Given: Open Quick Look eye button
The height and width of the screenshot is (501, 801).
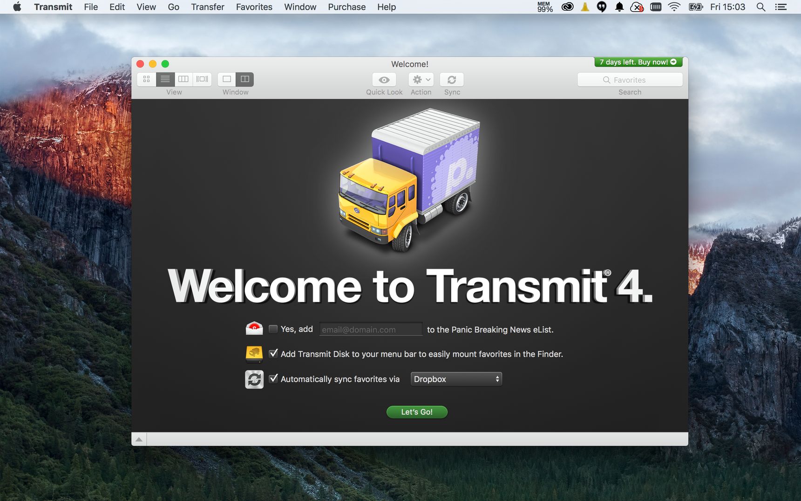Looking at the screenshot, I should (x=384, y=80).
